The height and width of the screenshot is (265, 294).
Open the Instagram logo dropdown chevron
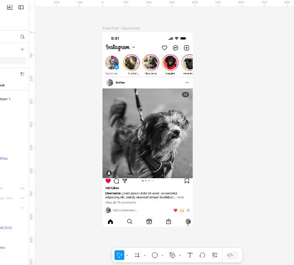134,47
